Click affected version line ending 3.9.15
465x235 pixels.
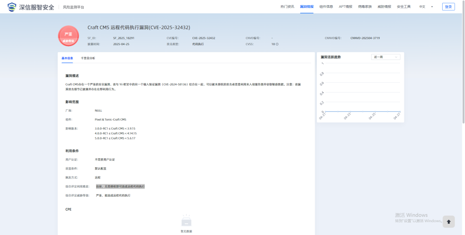click(x=115, y=129)
